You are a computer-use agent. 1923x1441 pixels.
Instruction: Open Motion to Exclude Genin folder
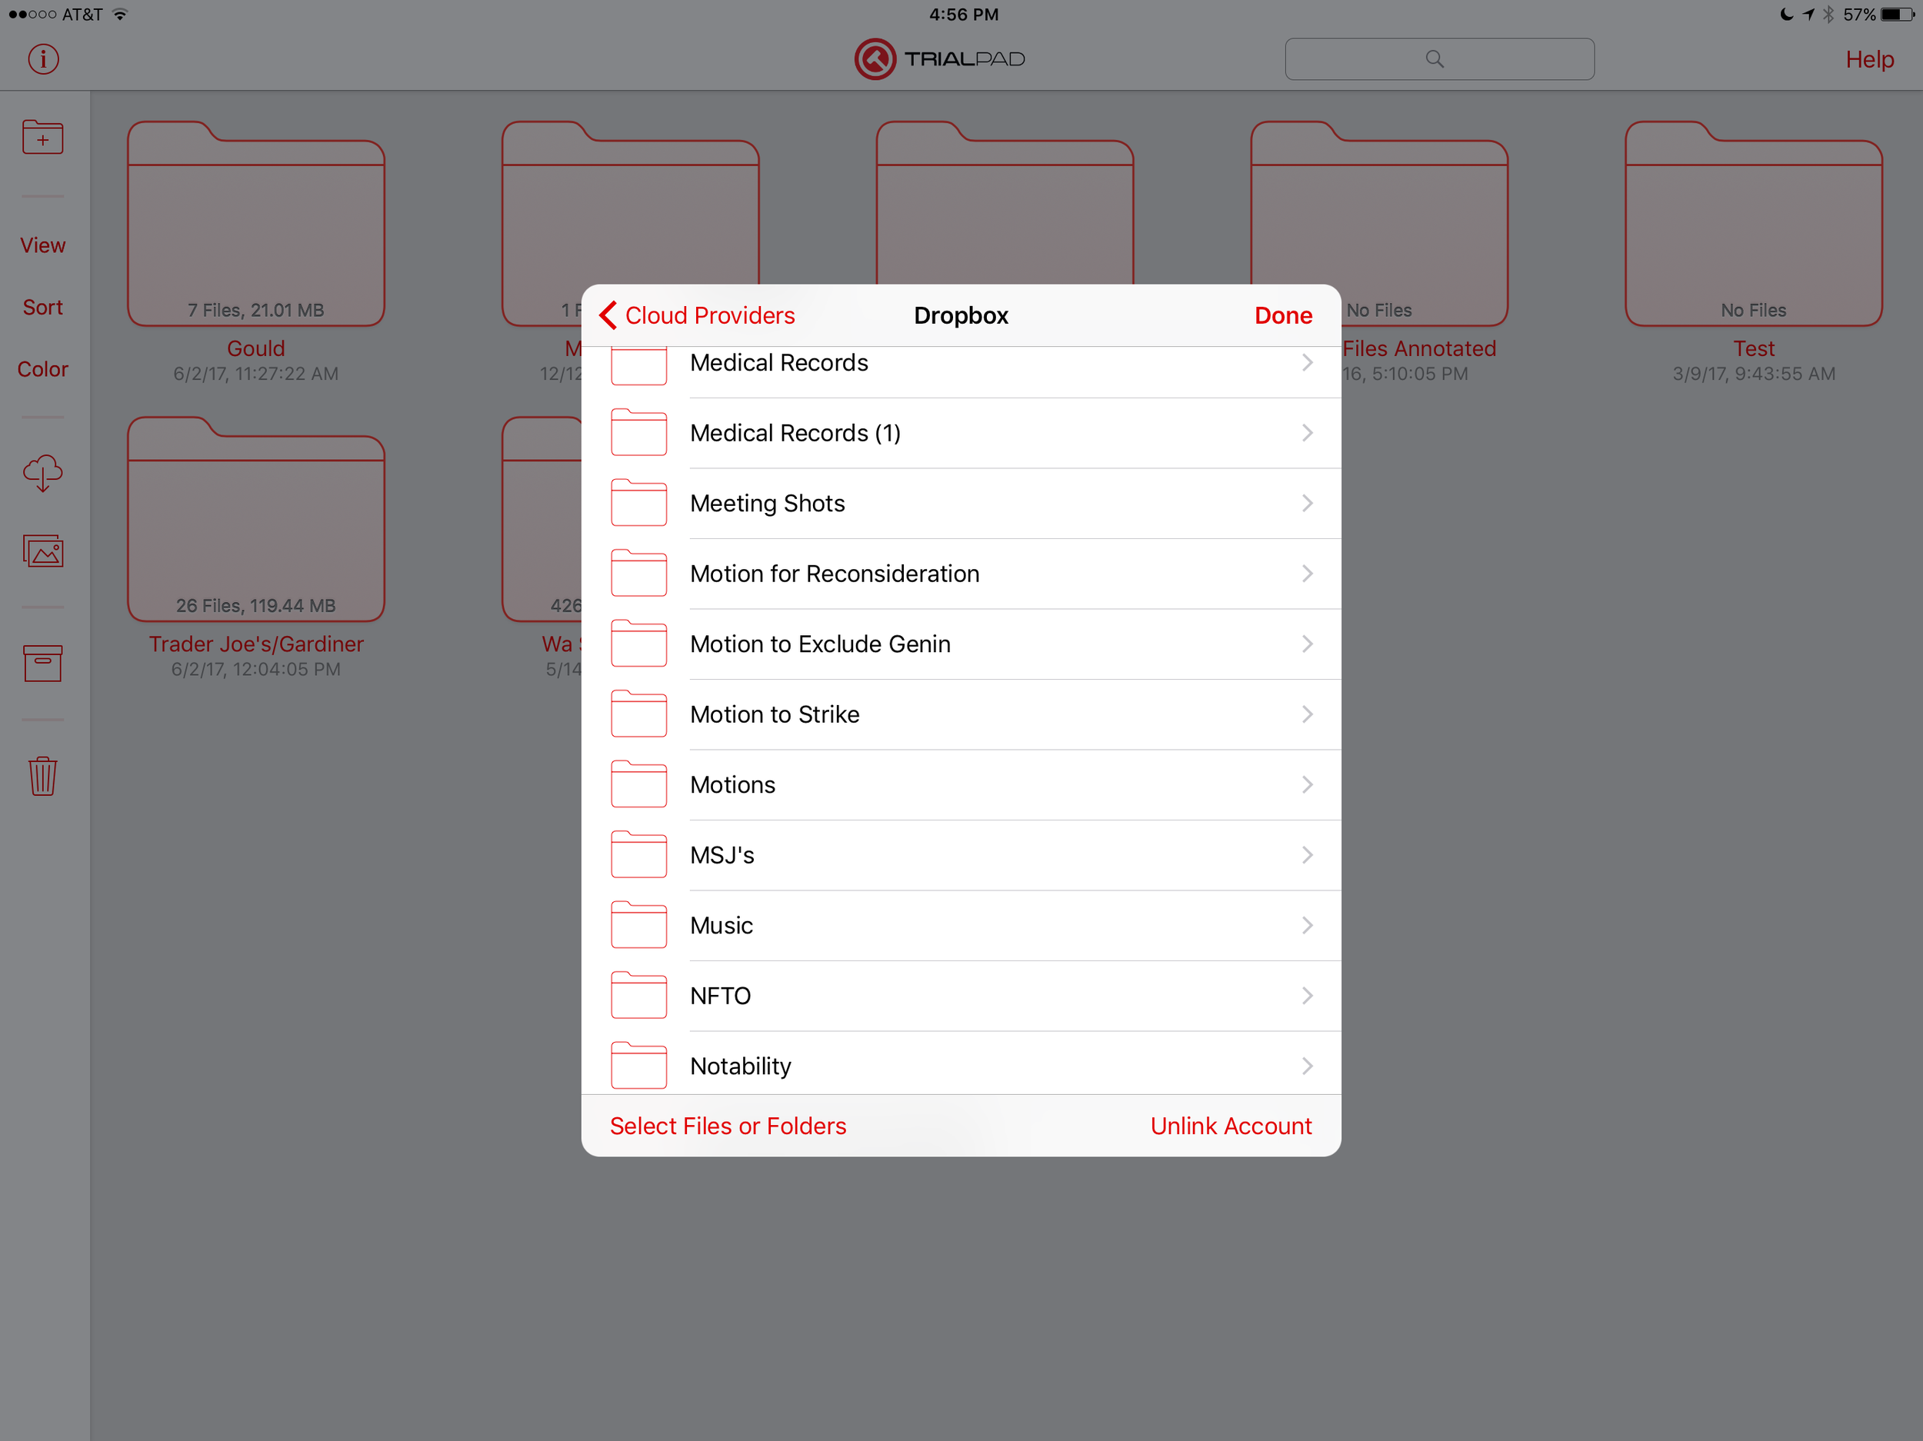[x=961, y=644]
